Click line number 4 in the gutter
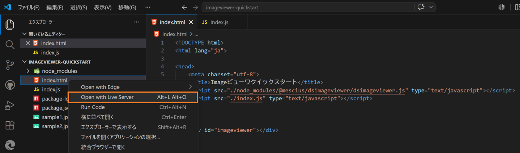This screenshot has height=153, width=520. point(162,67)
